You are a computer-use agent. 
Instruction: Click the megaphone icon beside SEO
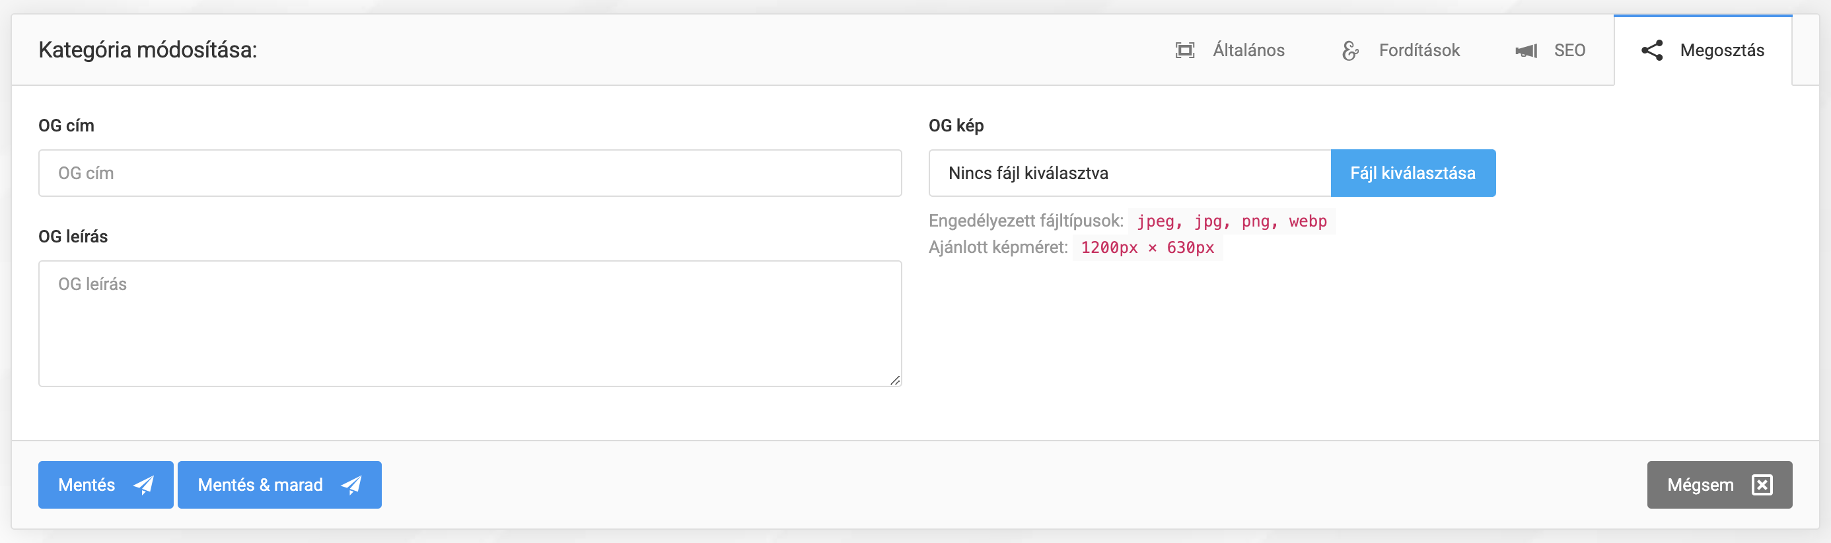point(1525,50)
